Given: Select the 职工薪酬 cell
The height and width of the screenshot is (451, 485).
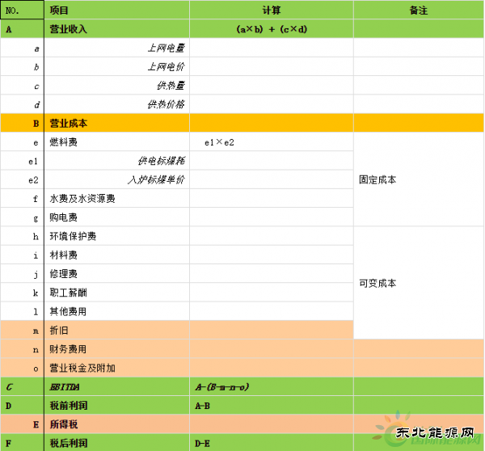Looking at the screenshot, I should pos(117,292).
